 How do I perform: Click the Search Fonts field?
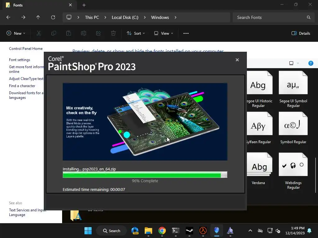[274, 17]
